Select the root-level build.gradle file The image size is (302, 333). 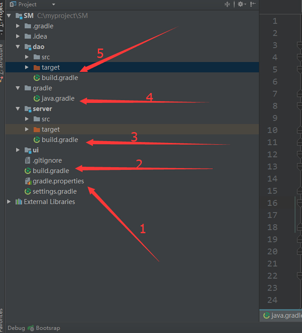(51, 171)
